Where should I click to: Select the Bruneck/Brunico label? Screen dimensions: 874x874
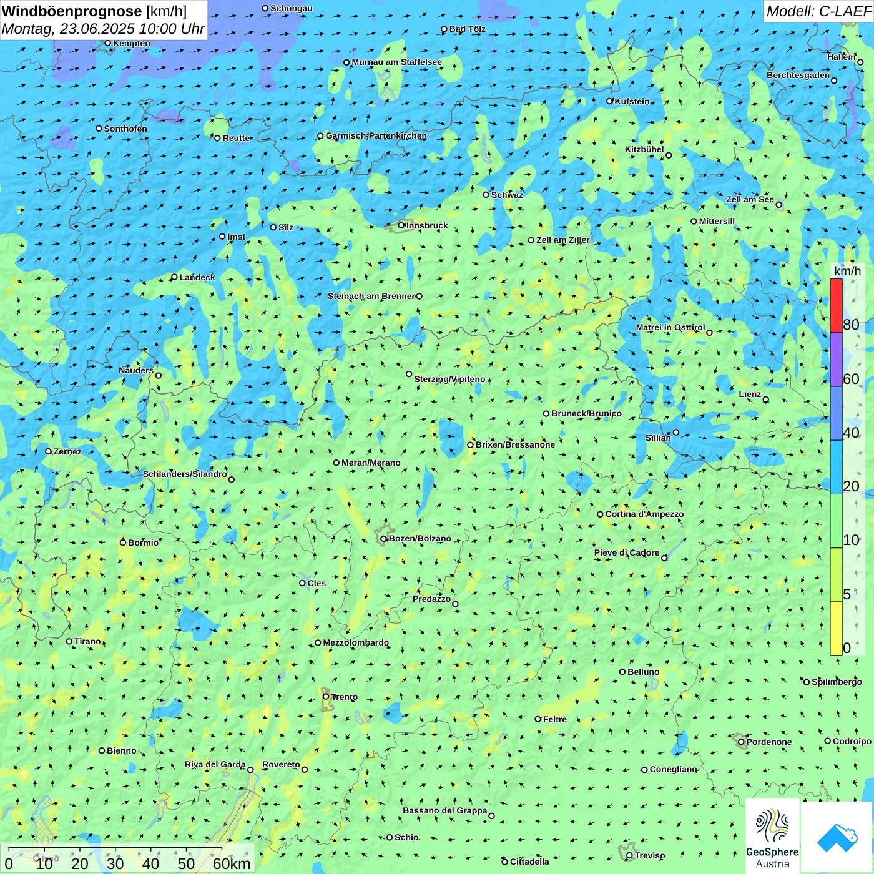pos(586,413)
